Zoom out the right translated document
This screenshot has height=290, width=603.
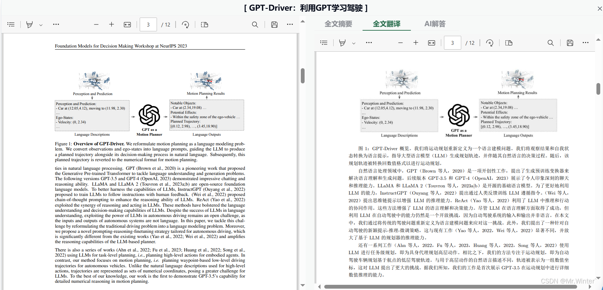point(401,43)
